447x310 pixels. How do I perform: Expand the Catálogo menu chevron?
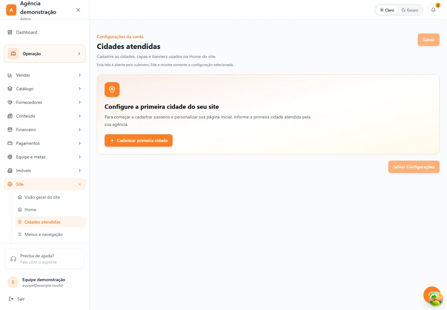80,89
